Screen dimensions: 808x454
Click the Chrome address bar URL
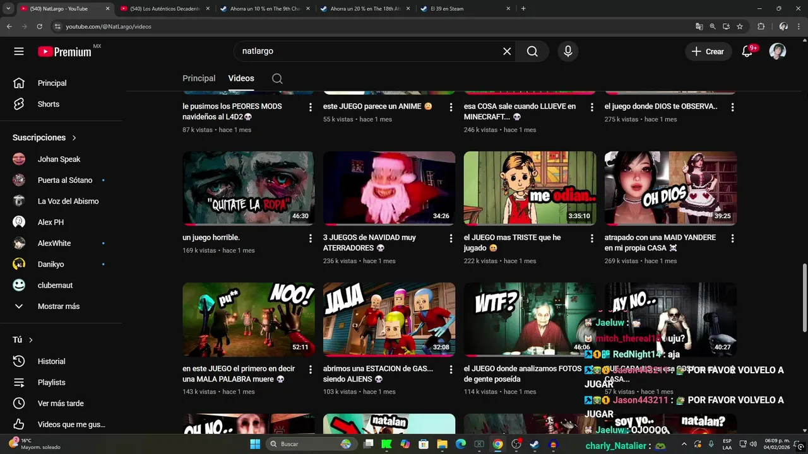pyautogui.click(x=109, y=26)
